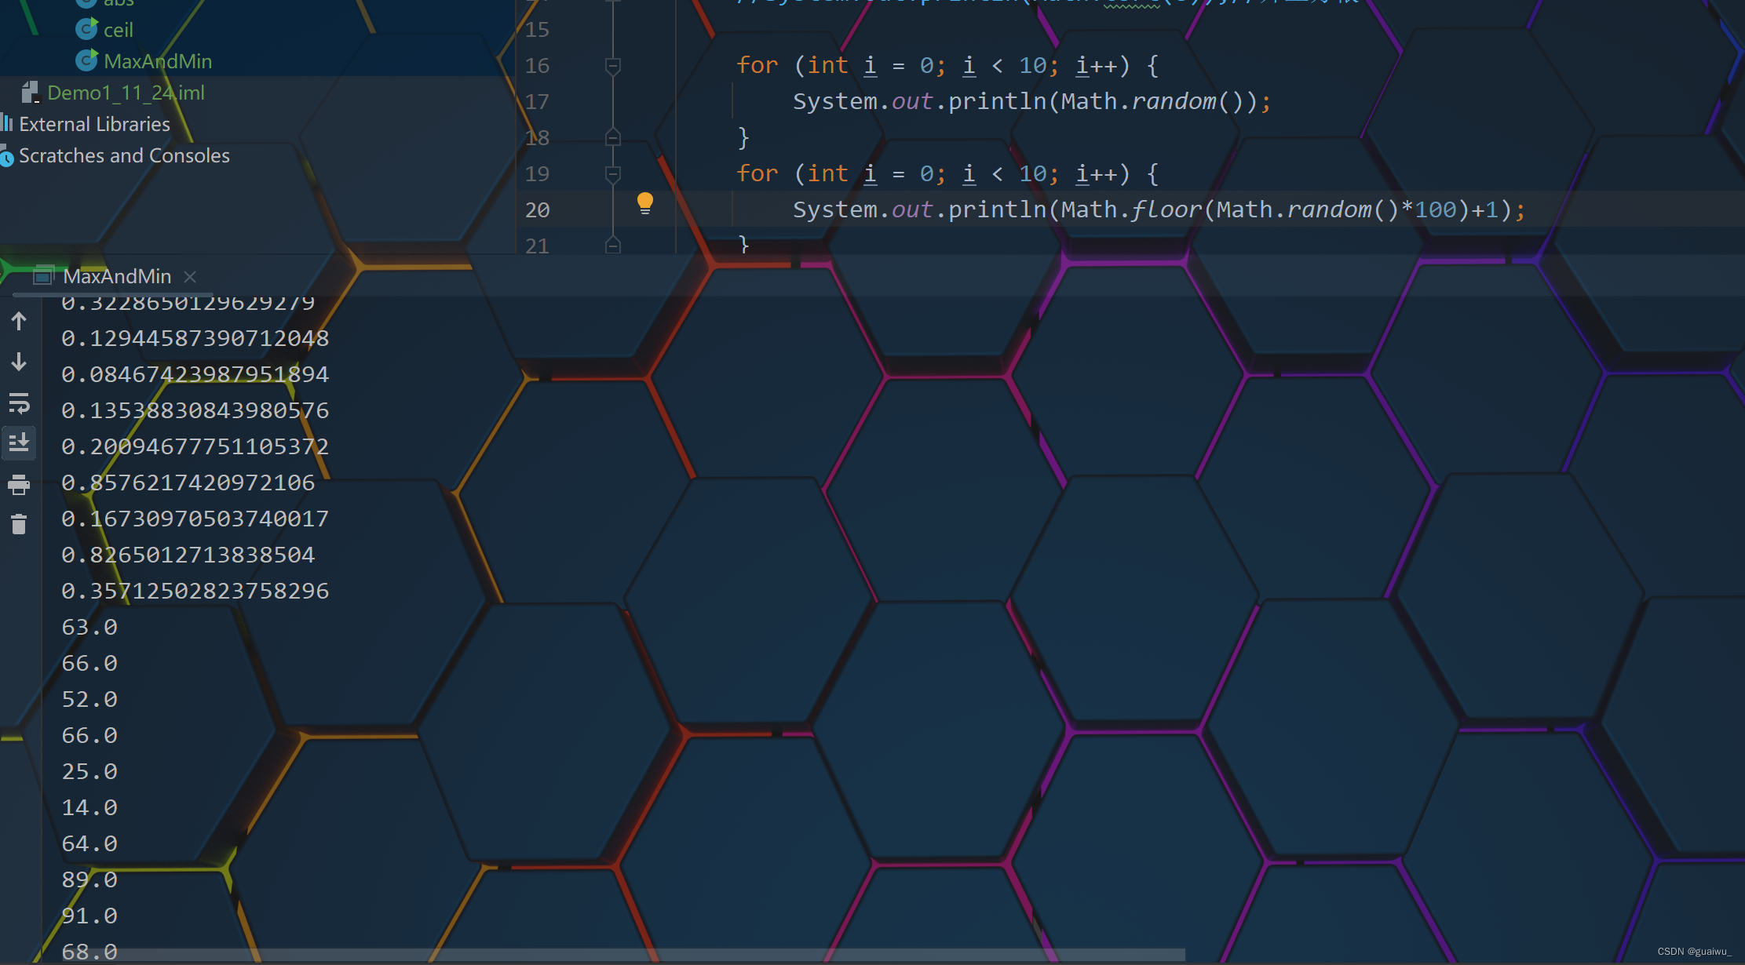This screenshot has height=965, width=1745.
Task: Click fold end marker on line 18
Action: [x=613, y=138]
